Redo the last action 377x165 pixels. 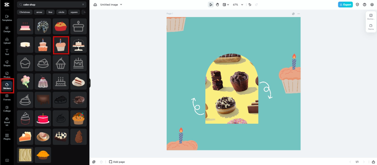256,5
